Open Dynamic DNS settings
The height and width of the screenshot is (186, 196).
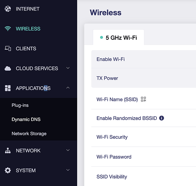[26, 119]
